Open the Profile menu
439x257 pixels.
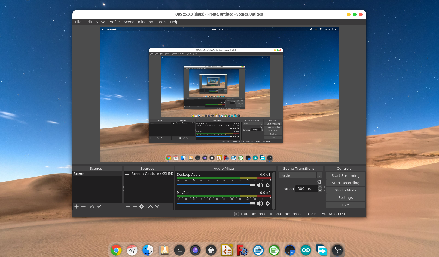pyautogui.click(x=114, y=22)
